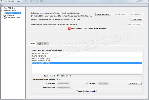Click the Show All SHSHs bullet icon
The height and width of the screenshot is (100, 149).
(2, 8)
